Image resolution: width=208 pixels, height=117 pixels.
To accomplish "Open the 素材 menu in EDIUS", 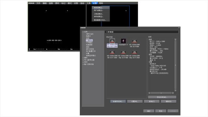I will (57, 3).
